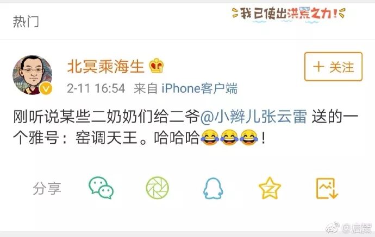Open 北冥乘海生 profile by username
The image size is (375, 237).
pyautogui.click(x=106, y=66)
